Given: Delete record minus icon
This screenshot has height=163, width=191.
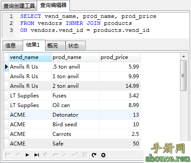Looking at the screenshot, I should pos(56,155).
